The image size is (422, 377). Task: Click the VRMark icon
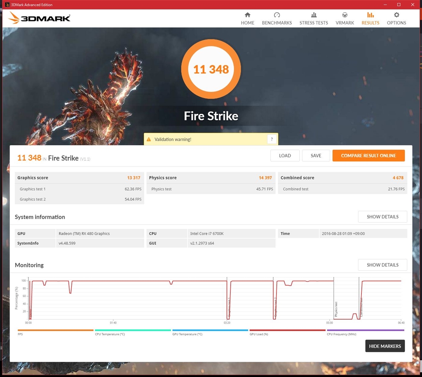click(345, 15)
